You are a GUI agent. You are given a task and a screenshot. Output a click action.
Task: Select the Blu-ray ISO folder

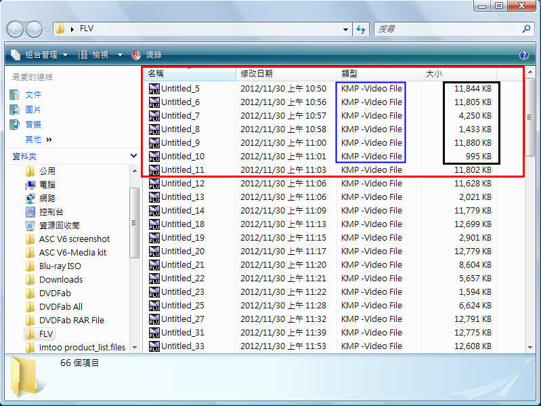click(x=60, y=266)
